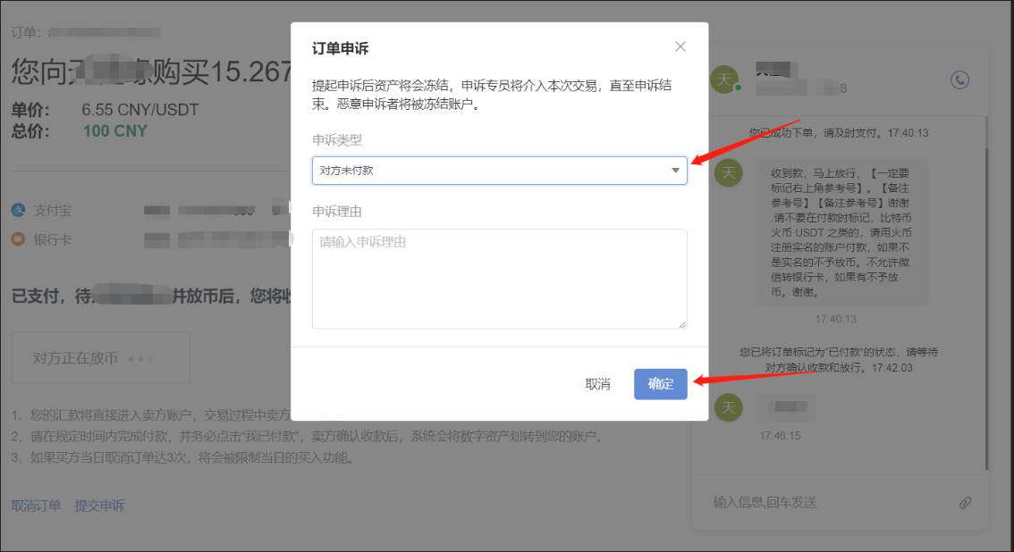Select the 支付宝 payment icon
This screenshot has height=552, width=1014.
tap(18, 211)
